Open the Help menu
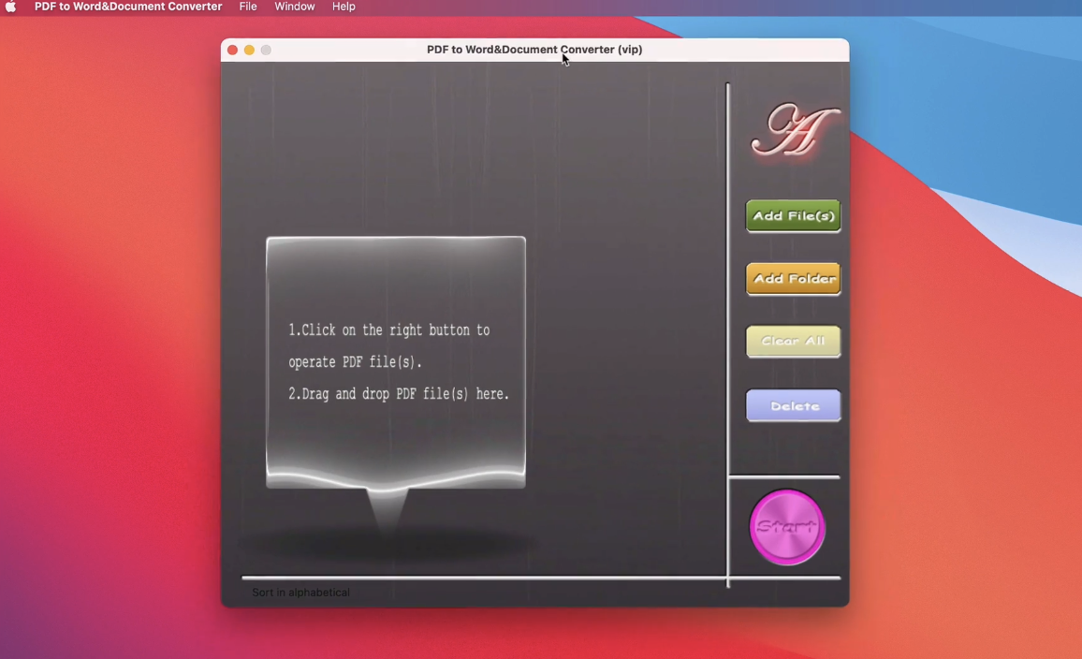The width and height of the screenshot is (1082, 659). point(344,7)
